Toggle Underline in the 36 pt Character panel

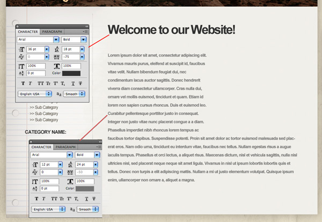click(73, 83)
